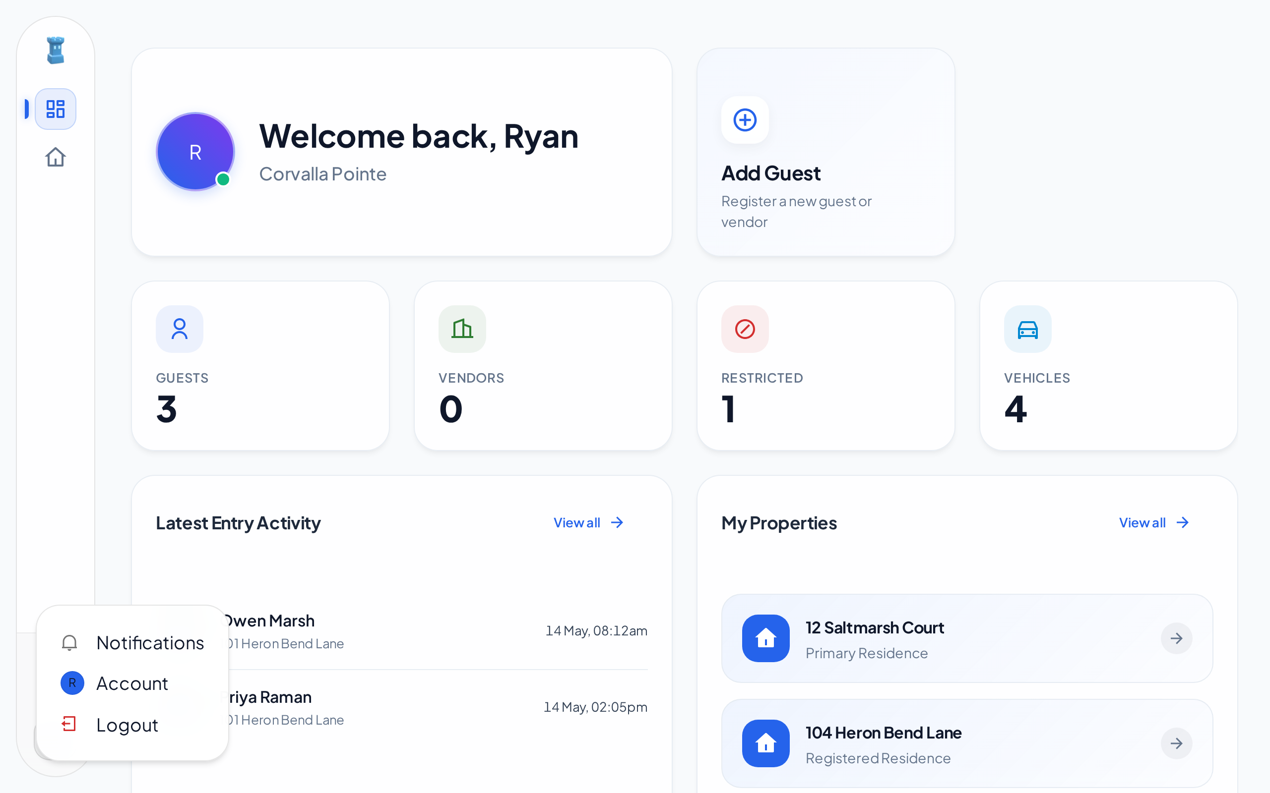
Task: View all Latest Entry Activity
Action: [x=588, y=522]
